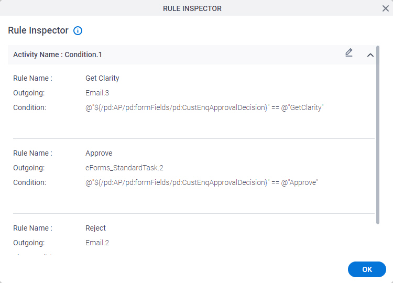The width and height of the screenshot is (393, 283).
Task: Click the OK button
Action: click(x=367, y=269)
